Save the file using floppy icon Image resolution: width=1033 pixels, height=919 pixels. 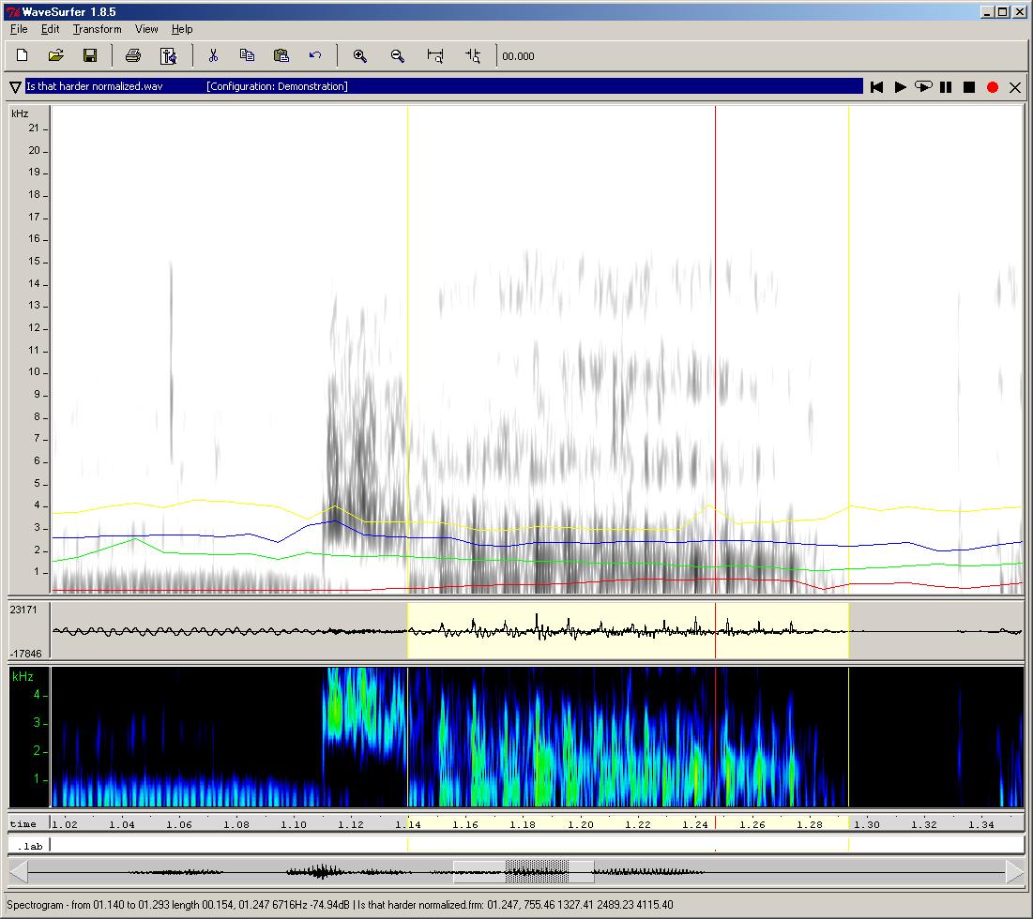[x=90, y=56]
